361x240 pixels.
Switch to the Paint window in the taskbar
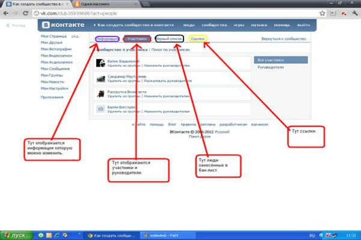click(167, 235)
